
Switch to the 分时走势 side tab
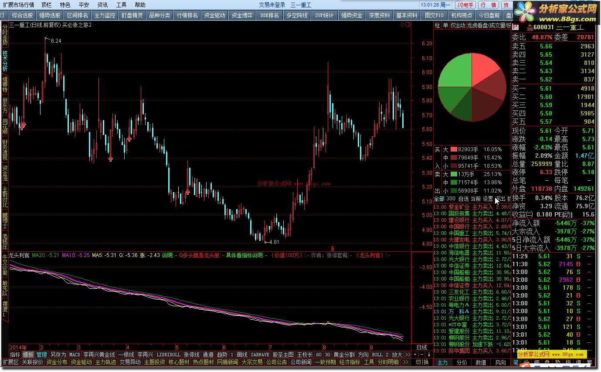(5, 34)
